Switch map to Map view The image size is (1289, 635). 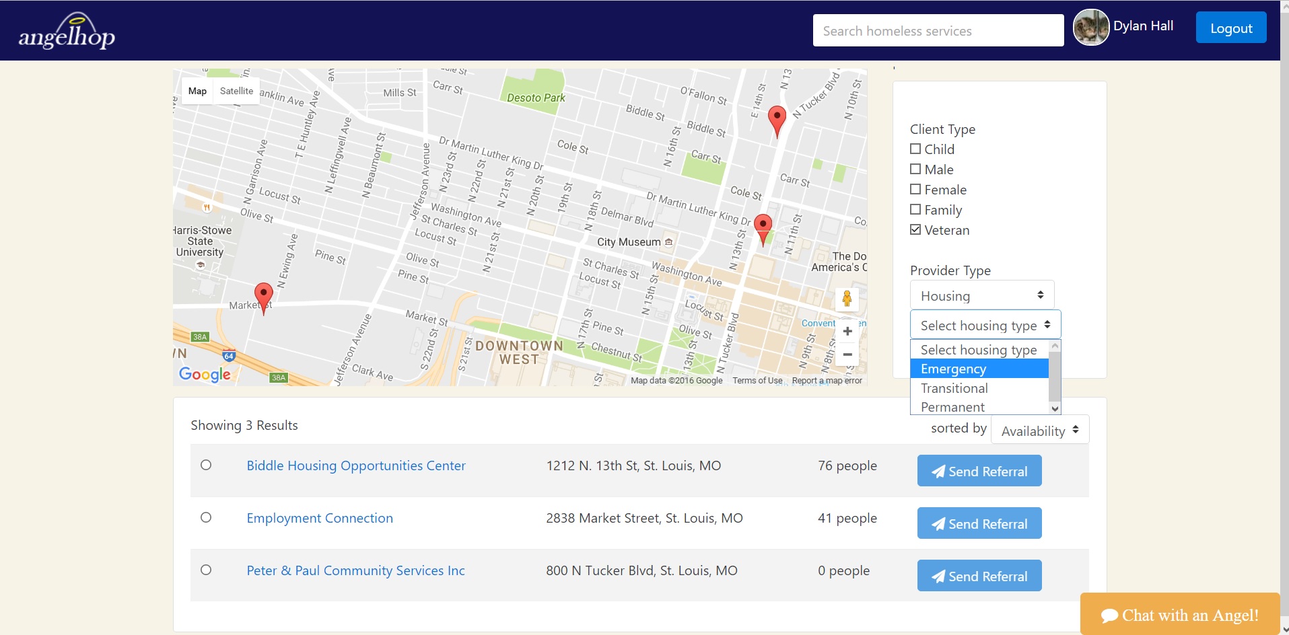(197, 91)
